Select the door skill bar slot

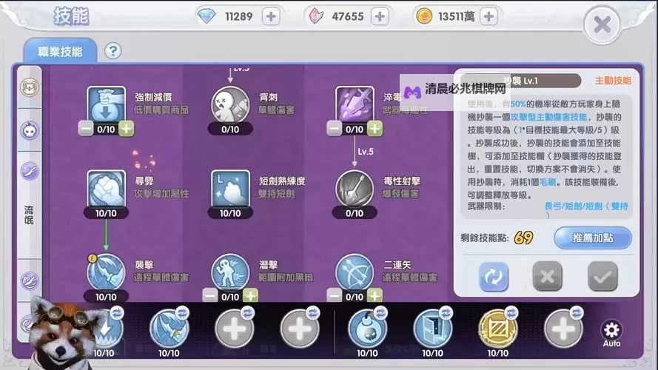(x=433, y=329)
